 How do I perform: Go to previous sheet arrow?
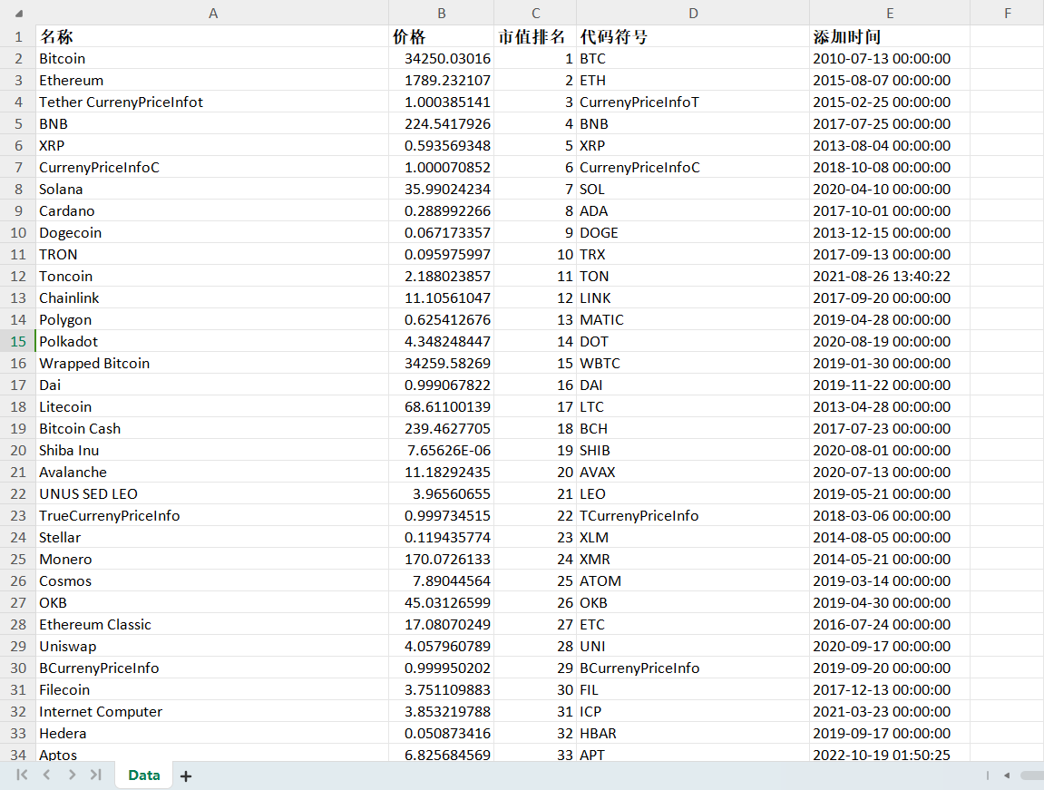pos(46,775)
